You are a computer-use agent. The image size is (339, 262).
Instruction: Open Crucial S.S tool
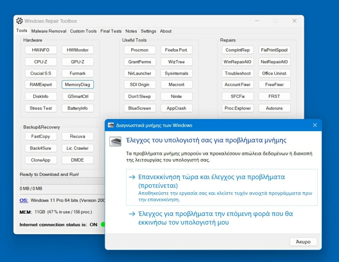point(41,73)
